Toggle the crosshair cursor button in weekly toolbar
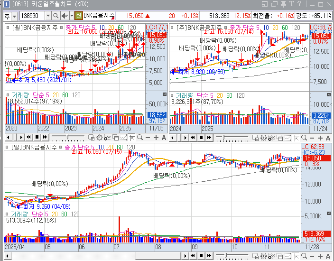Viewport: 334px width, 261px height. 297,138
